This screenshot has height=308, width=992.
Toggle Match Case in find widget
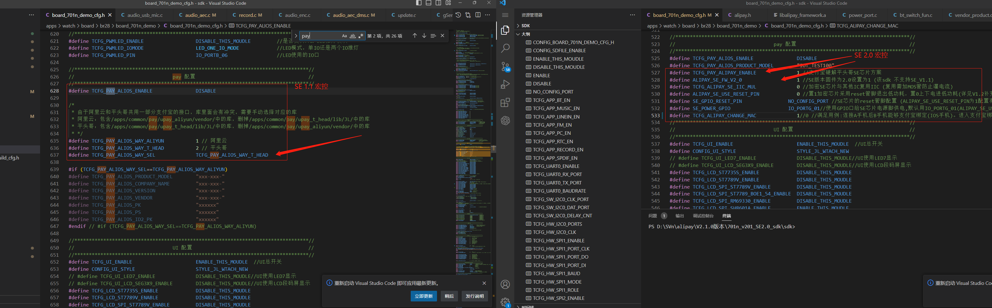pyautogui.click(x=344, y=36)
